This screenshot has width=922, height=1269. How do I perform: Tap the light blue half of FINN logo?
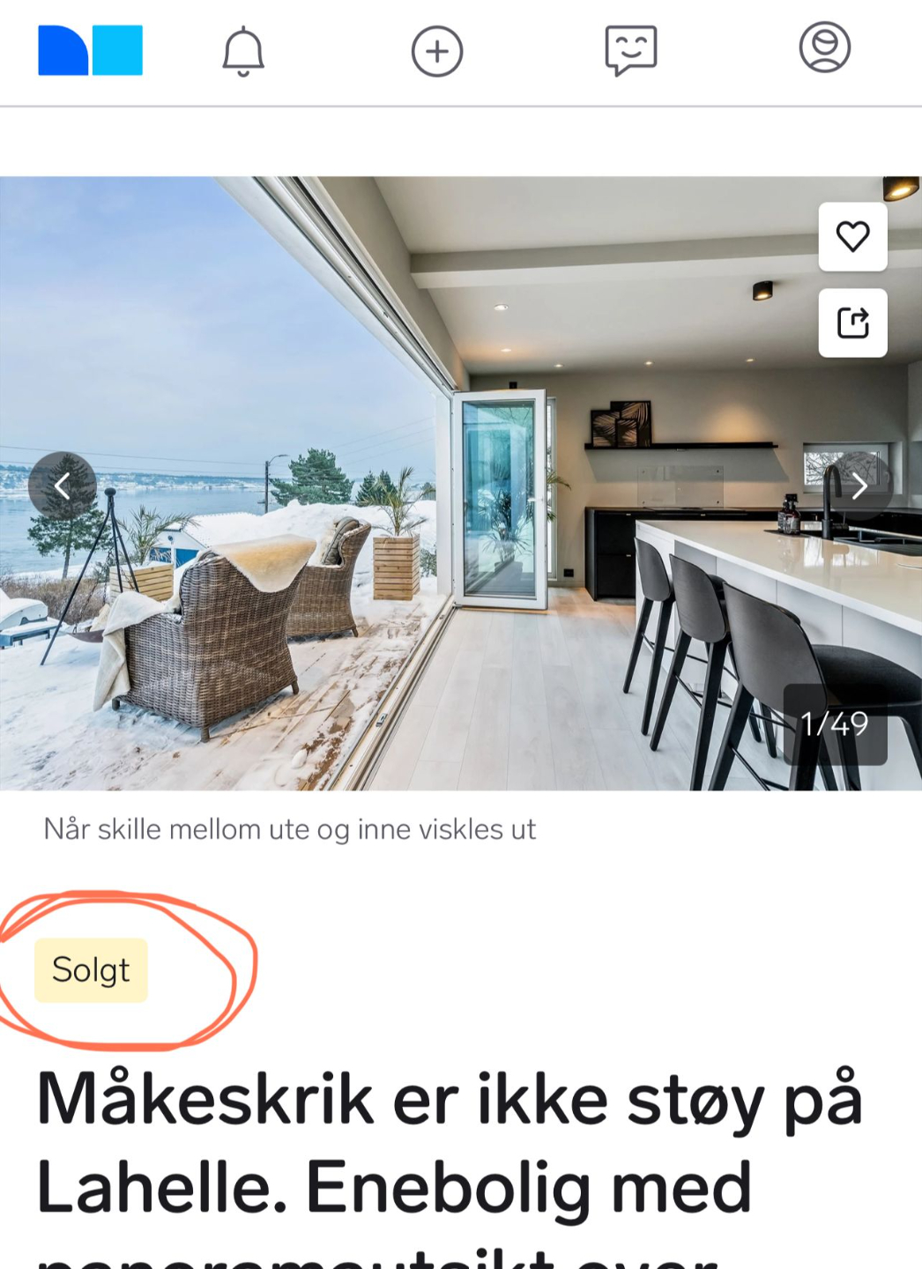coord(117,50)
